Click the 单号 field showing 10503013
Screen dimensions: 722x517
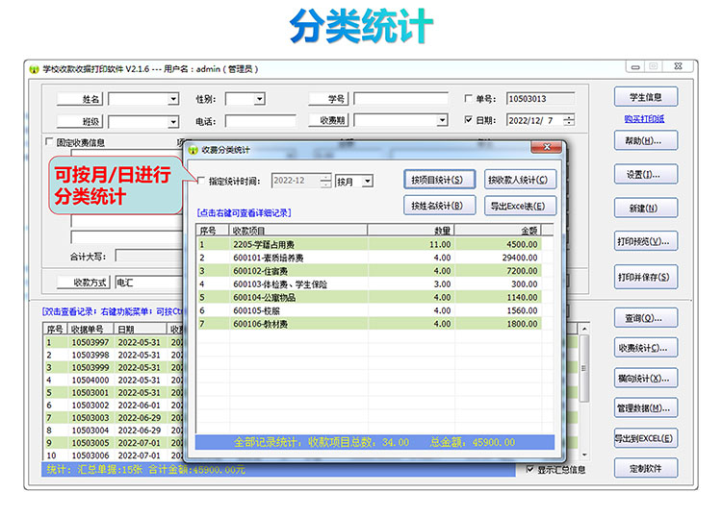pos(541,98)
